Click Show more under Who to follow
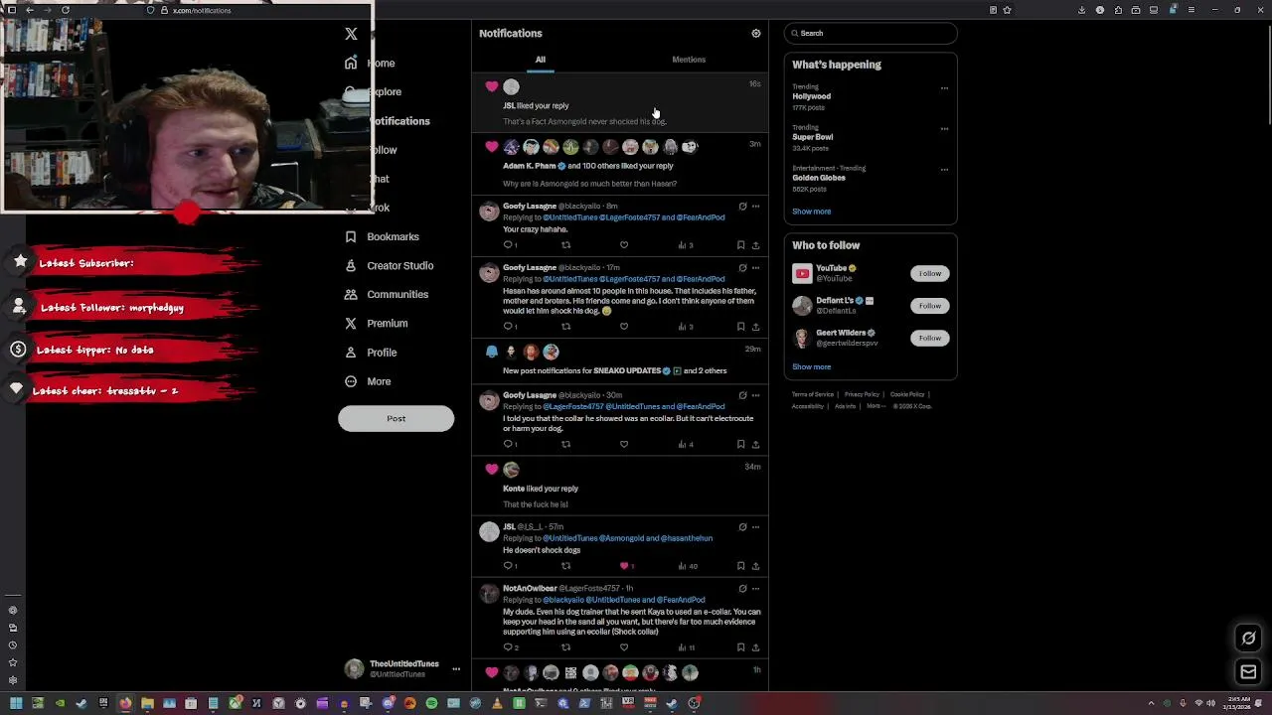Image resolution: width=1272 pixels, height=715 pixels. coord(811,366)
